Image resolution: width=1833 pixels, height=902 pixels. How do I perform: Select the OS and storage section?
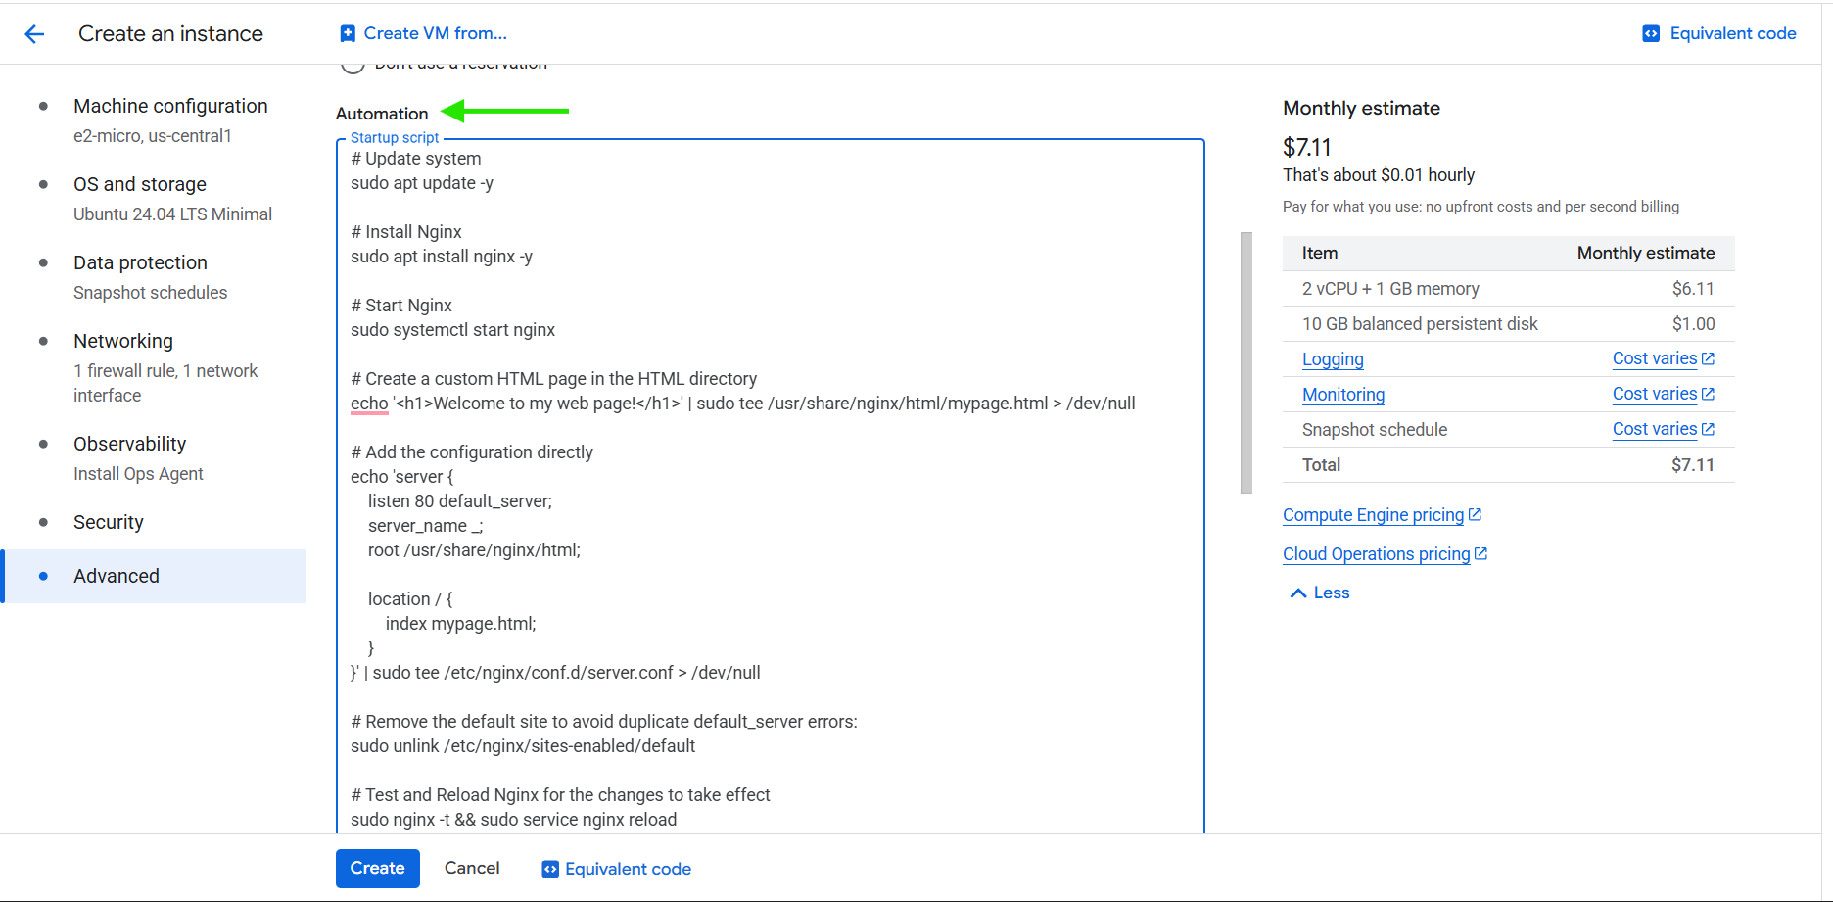click(140, 183)
